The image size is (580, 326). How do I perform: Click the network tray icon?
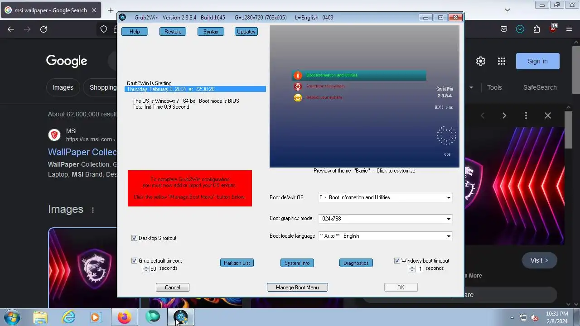(x=523, y=317)
